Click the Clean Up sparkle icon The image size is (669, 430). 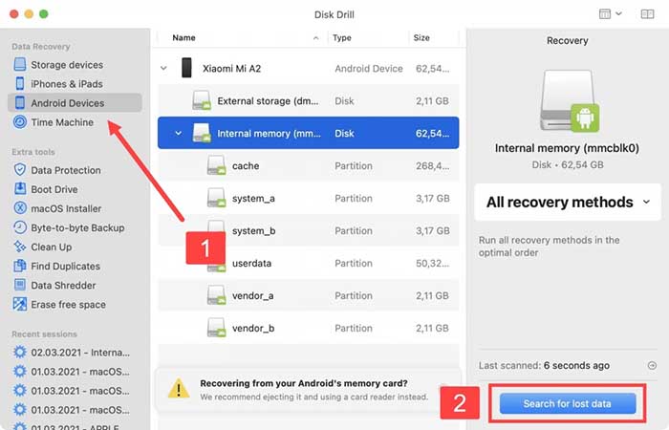pyautogui.click(x=20, y=247)
